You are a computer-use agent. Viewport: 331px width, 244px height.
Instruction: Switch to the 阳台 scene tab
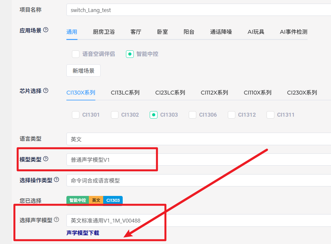pos(189,32)
